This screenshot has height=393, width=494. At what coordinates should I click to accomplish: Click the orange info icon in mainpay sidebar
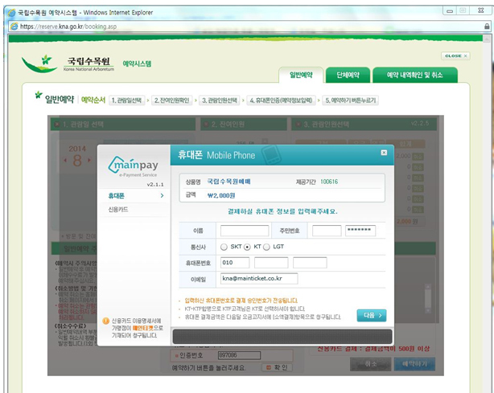coord(105,321)
